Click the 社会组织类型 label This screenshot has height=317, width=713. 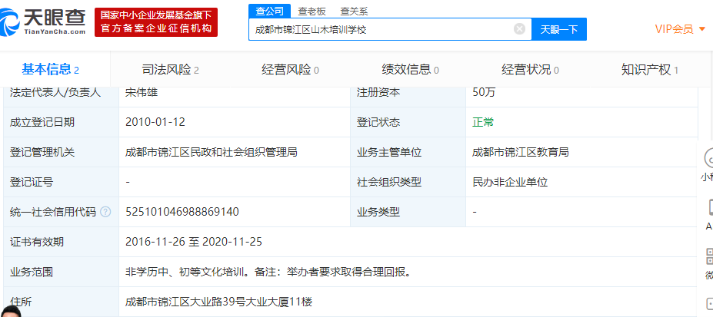pos(389,182)
